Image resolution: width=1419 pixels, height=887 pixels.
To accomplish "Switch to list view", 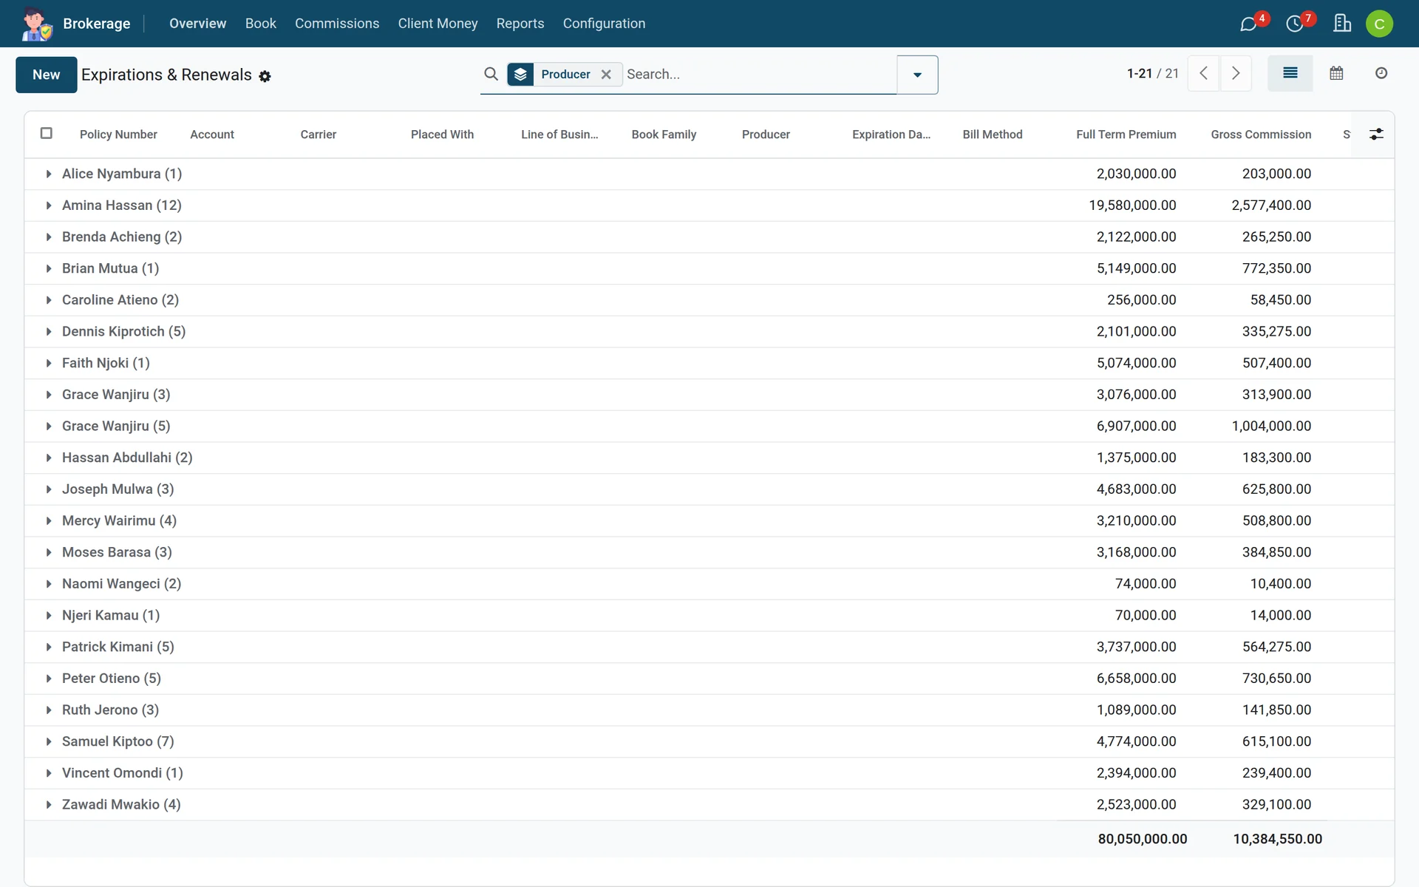I will click(1290, 73).
